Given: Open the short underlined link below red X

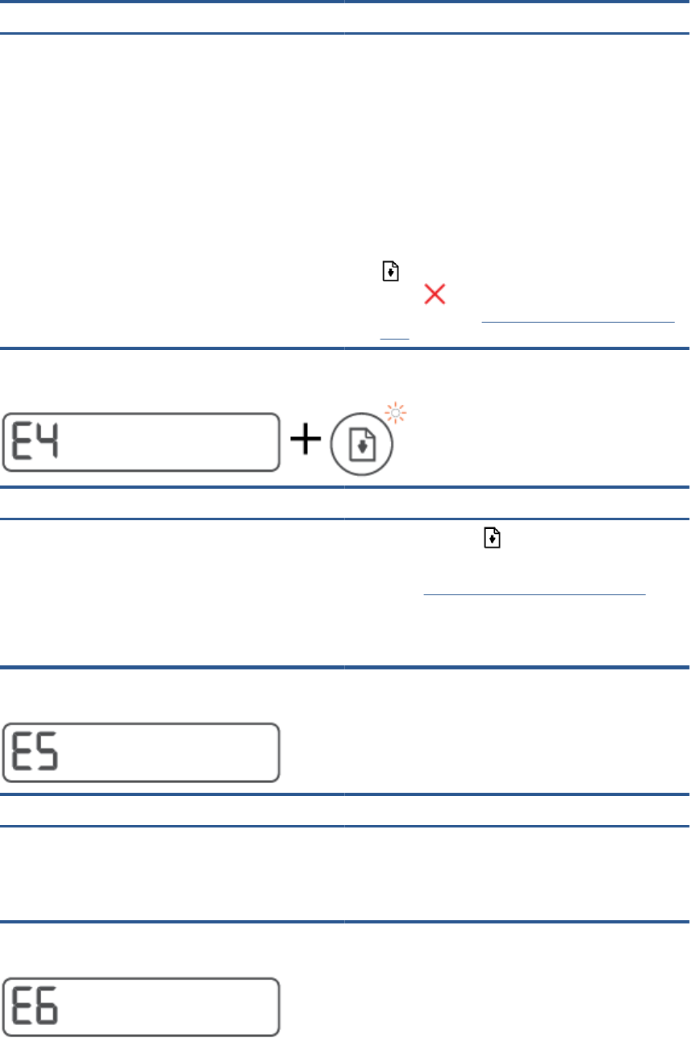Looking at the screenshot, I should pyautogui.click(x=394, y=337).
